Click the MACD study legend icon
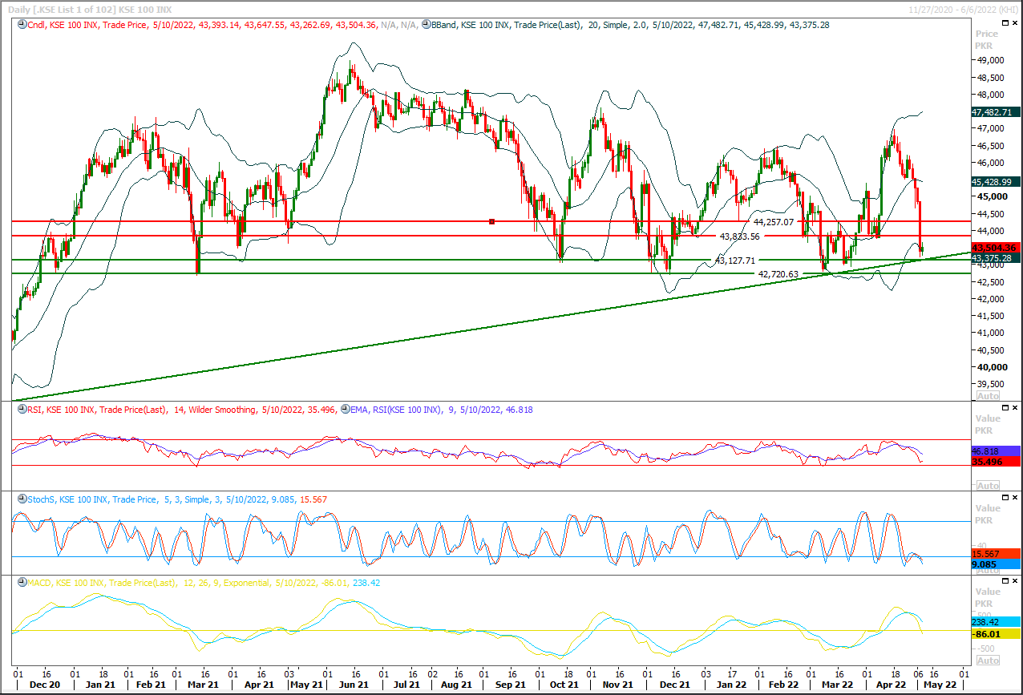Screen dimensions: 1023x695 tap(22, 583)
